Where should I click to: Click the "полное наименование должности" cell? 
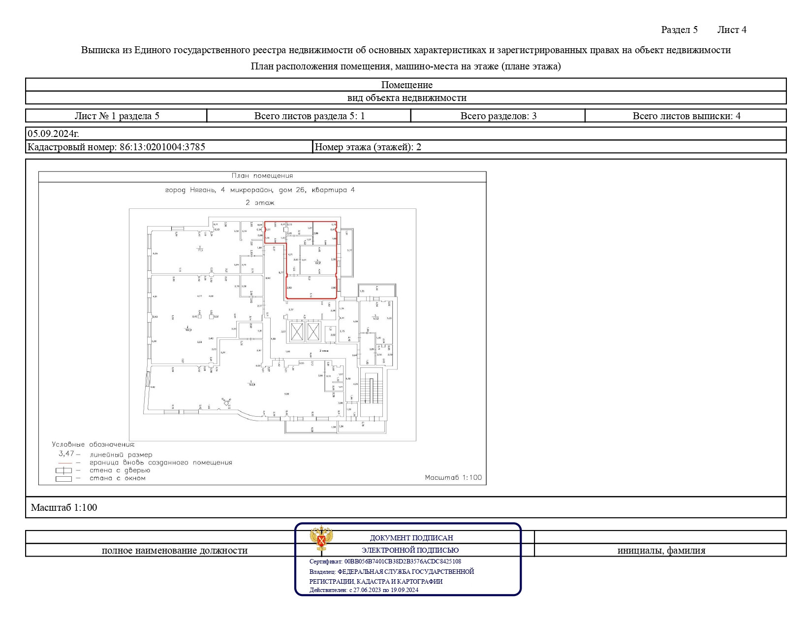click(x=175, y=550)
